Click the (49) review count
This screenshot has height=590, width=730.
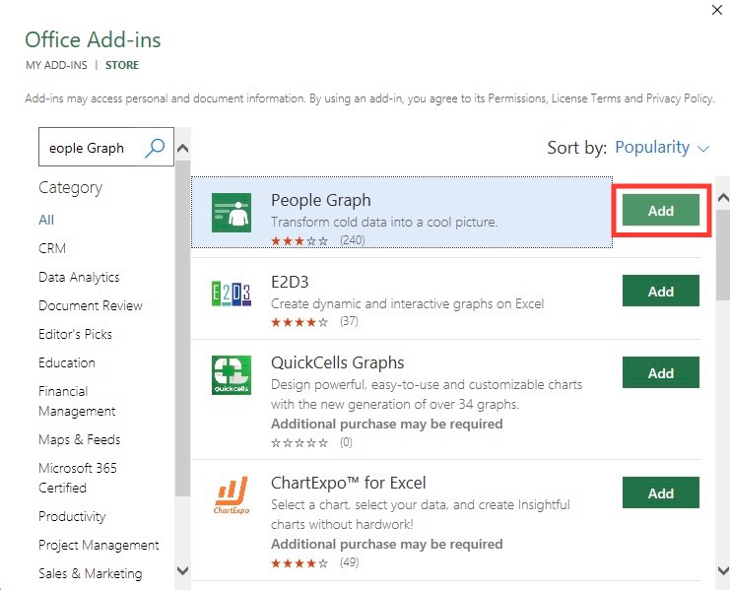[x=349, y=562]
